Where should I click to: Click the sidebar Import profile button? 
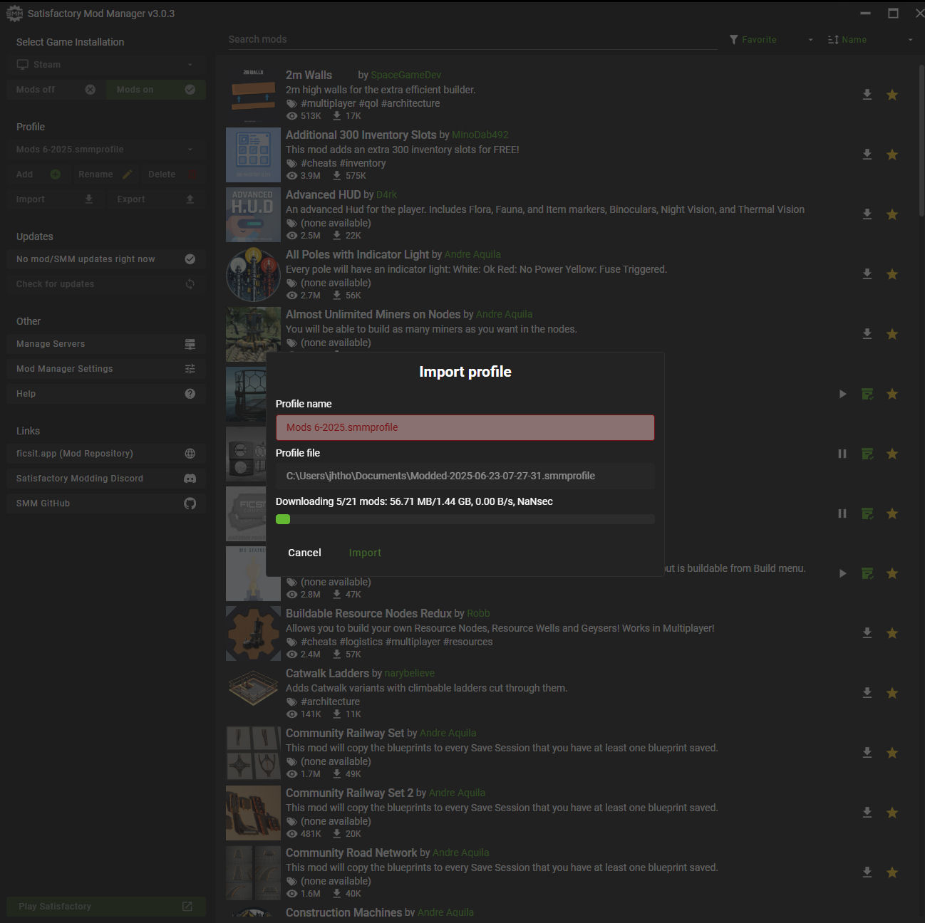click(x=55, y=199)
